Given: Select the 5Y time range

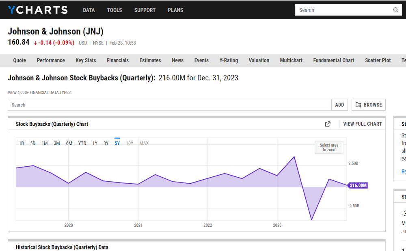Looking at the screenshot, I should click(x=117, y=143).
